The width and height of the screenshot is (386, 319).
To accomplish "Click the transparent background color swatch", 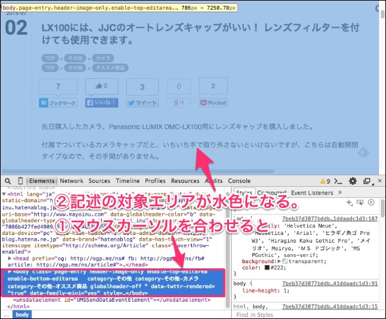I will (x=285, y=261).
